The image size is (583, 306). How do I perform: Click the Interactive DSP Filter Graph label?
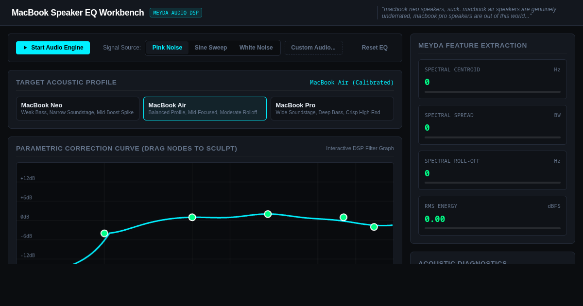(x=360, y=148)
